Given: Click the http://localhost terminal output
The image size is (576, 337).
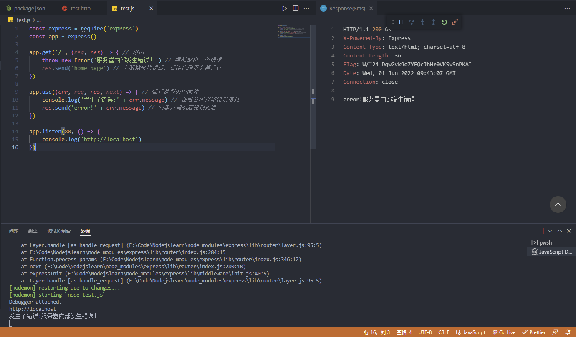Looking at the screenshot, I should (33, 309).
